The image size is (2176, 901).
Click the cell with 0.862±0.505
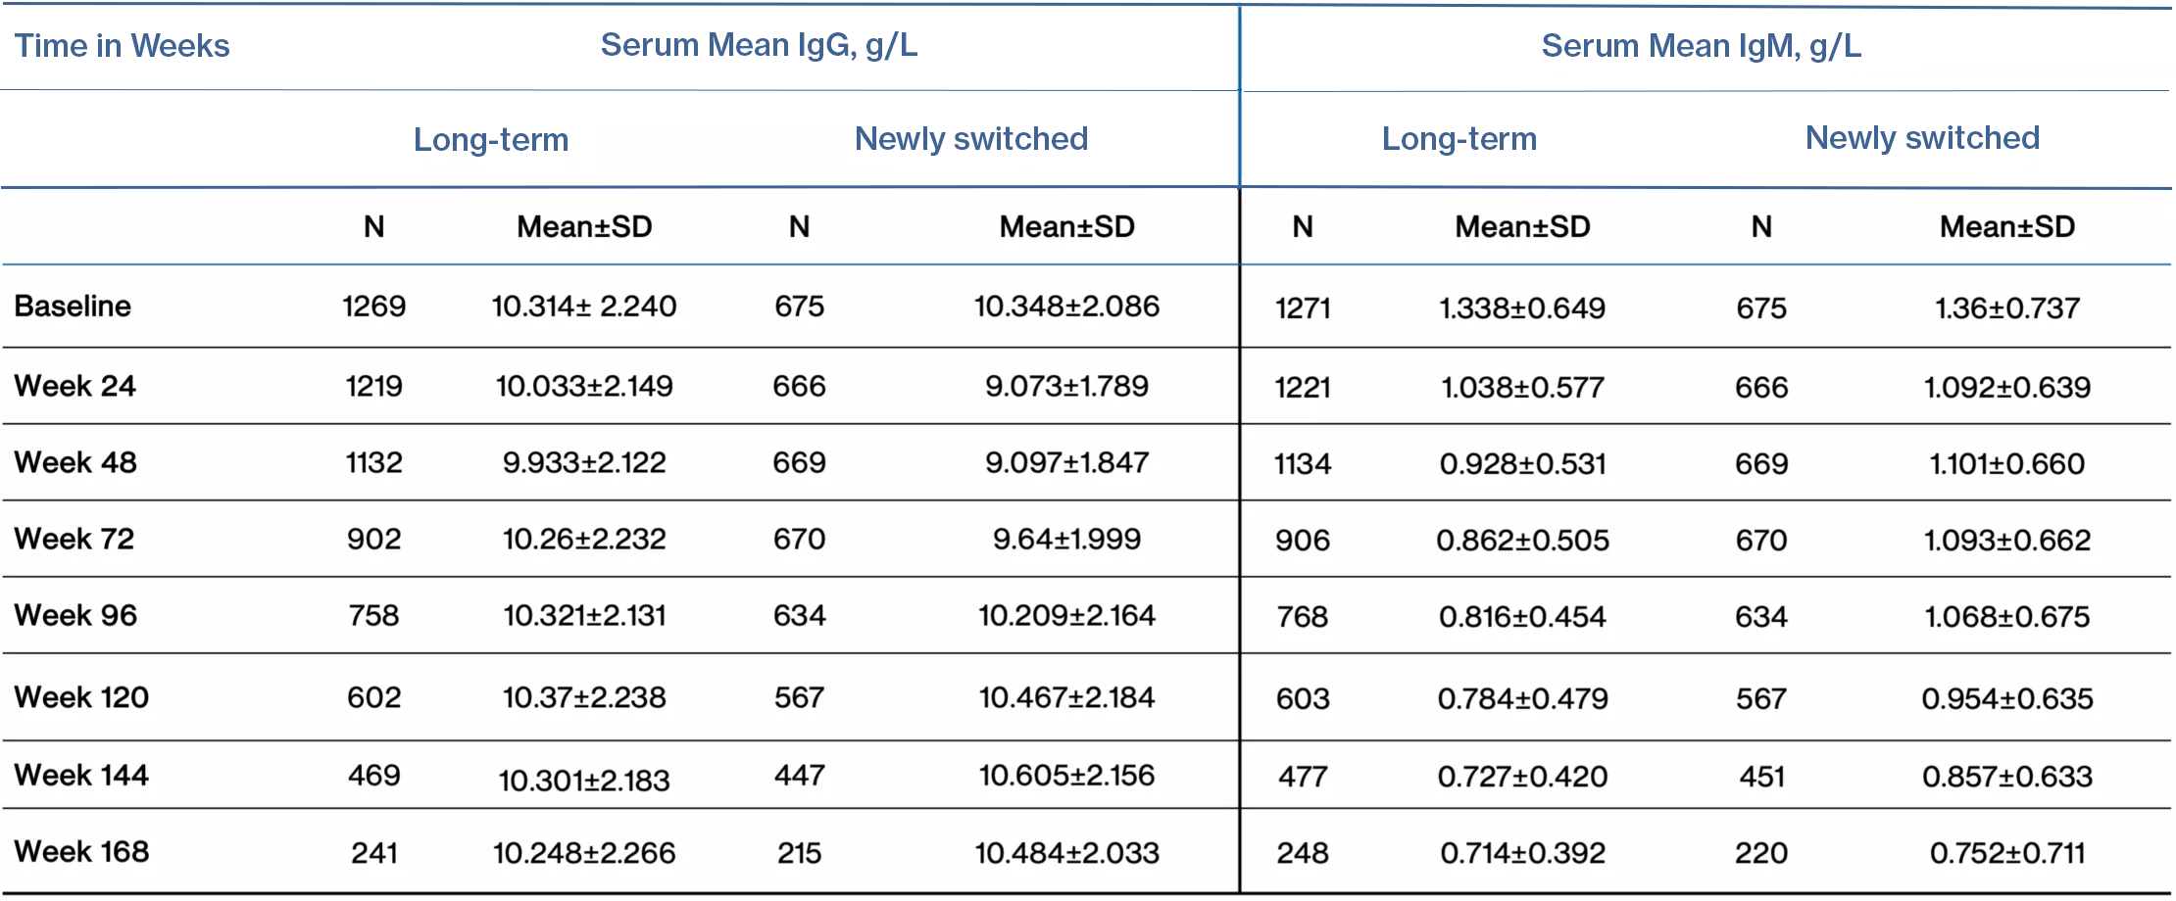click(1522, 541)
